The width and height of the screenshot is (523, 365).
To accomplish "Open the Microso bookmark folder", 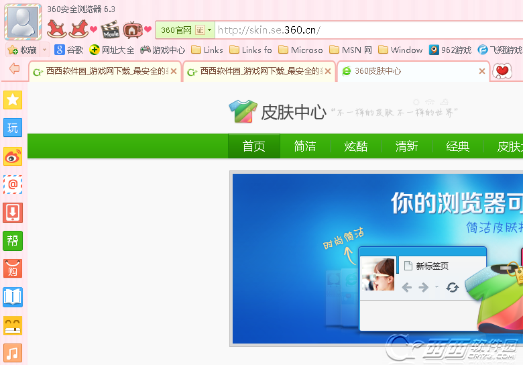I will (300, 50).
